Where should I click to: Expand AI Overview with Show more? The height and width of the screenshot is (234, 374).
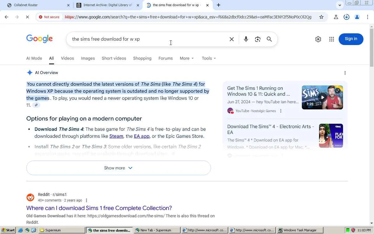tap(118, 168)
